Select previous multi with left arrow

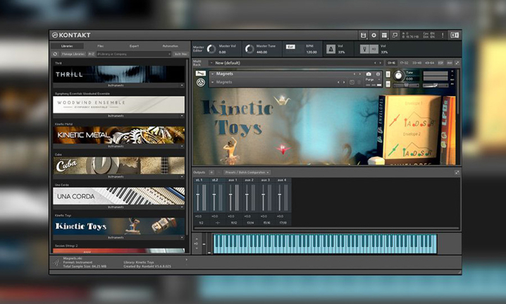[375, 63]
